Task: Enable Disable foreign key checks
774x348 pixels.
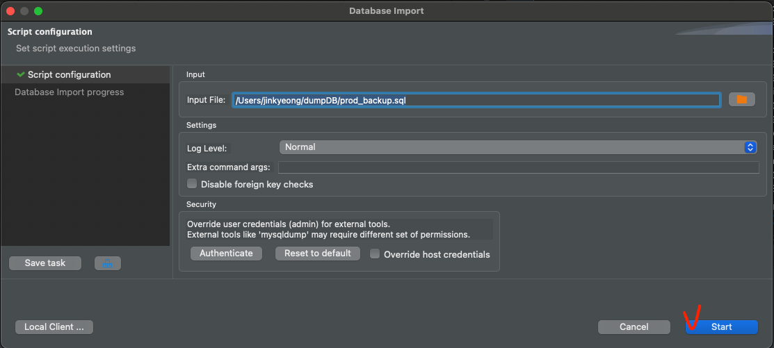Action: point(193,184)
